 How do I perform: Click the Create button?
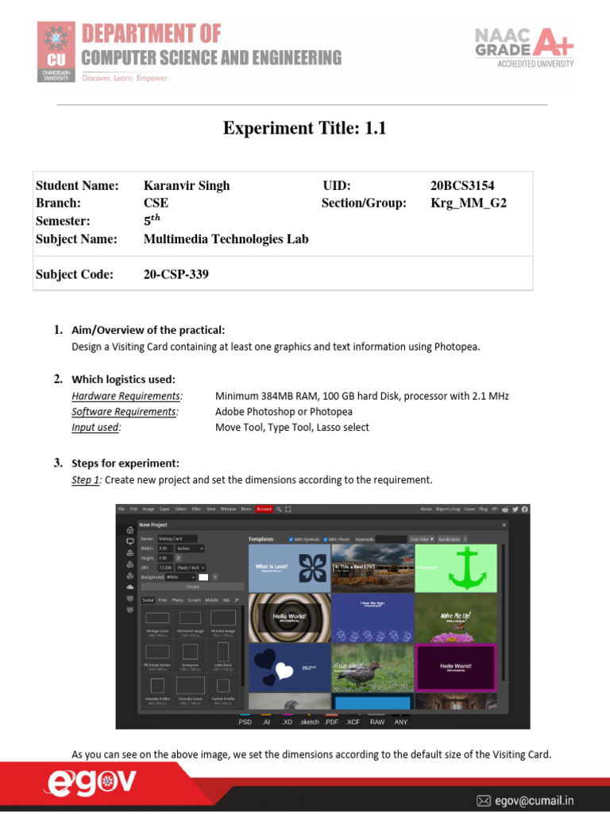pyautogui.click(x=192, y=587)
